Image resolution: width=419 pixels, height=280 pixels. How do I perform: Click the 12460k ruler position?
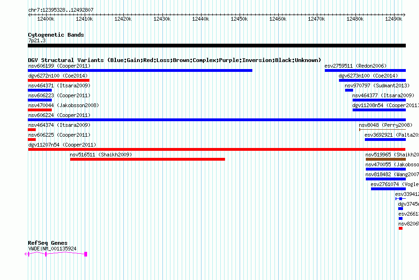[x=278, y=19]
